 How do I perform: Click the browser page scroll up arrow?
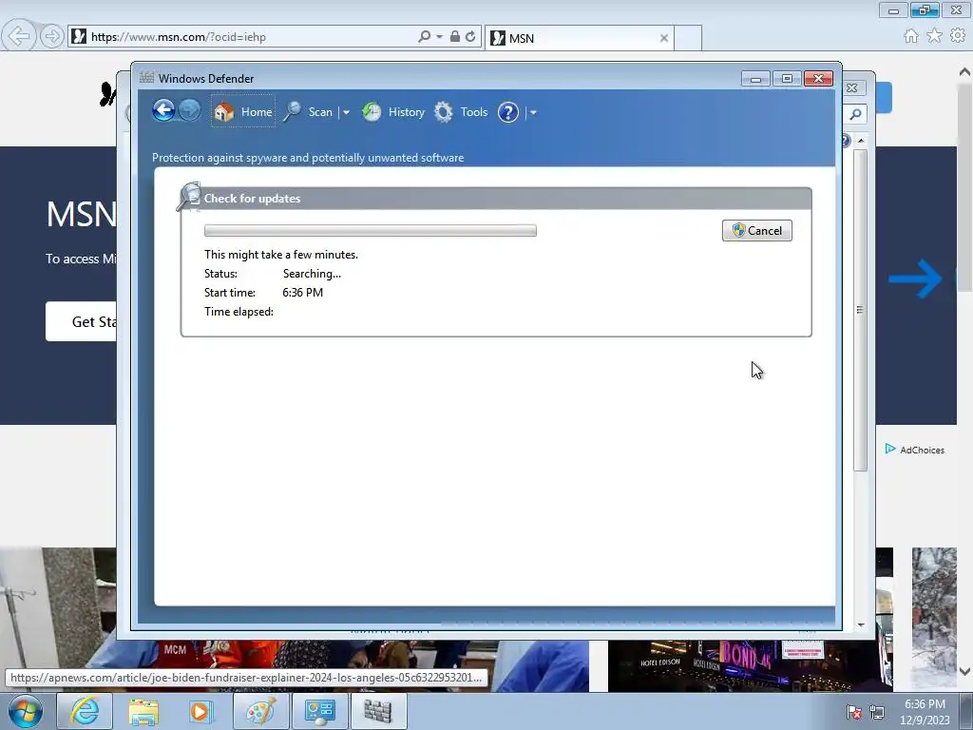pyautogui.click(x=964, y=72)
